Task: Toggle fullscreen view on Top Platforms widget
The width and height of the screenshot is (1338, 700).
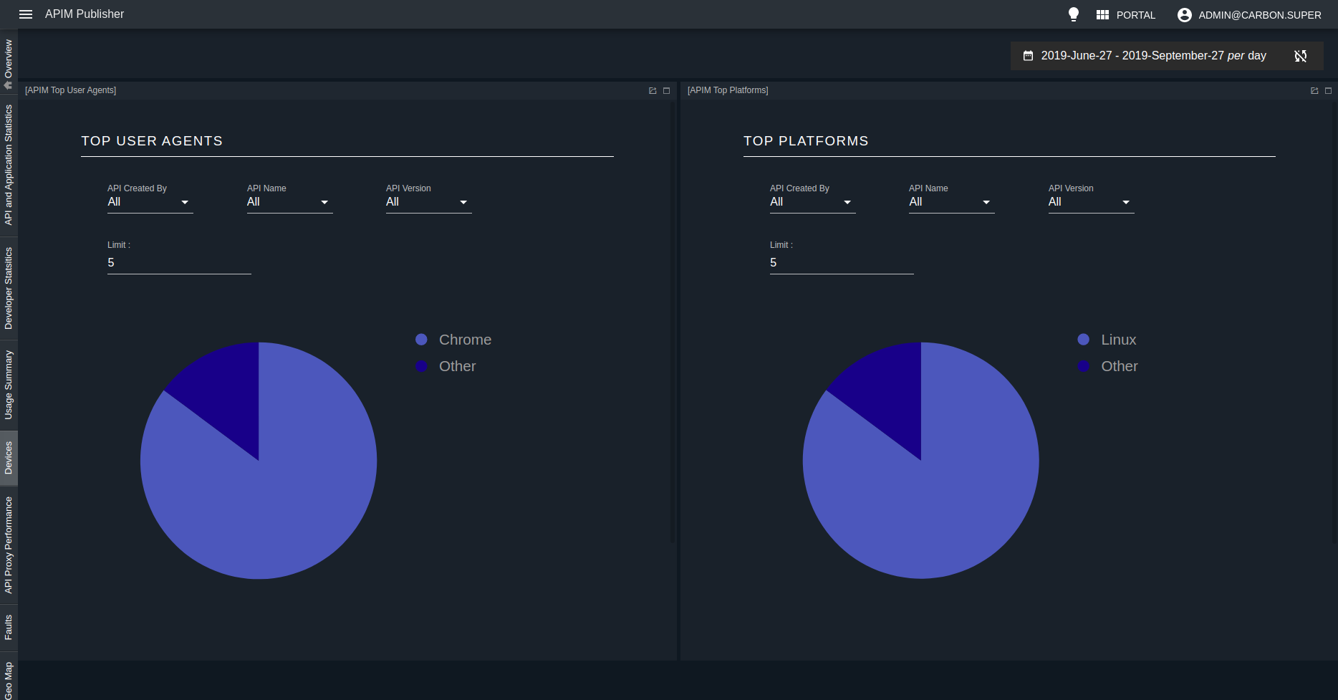Action: pos(1329,90)
